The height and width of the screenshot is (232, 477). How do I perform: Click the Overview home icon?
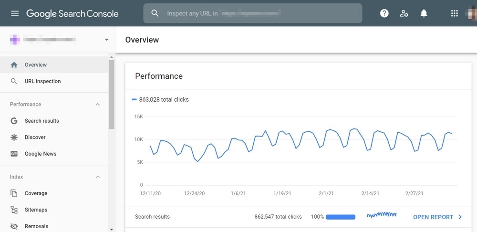coord(14,65)
